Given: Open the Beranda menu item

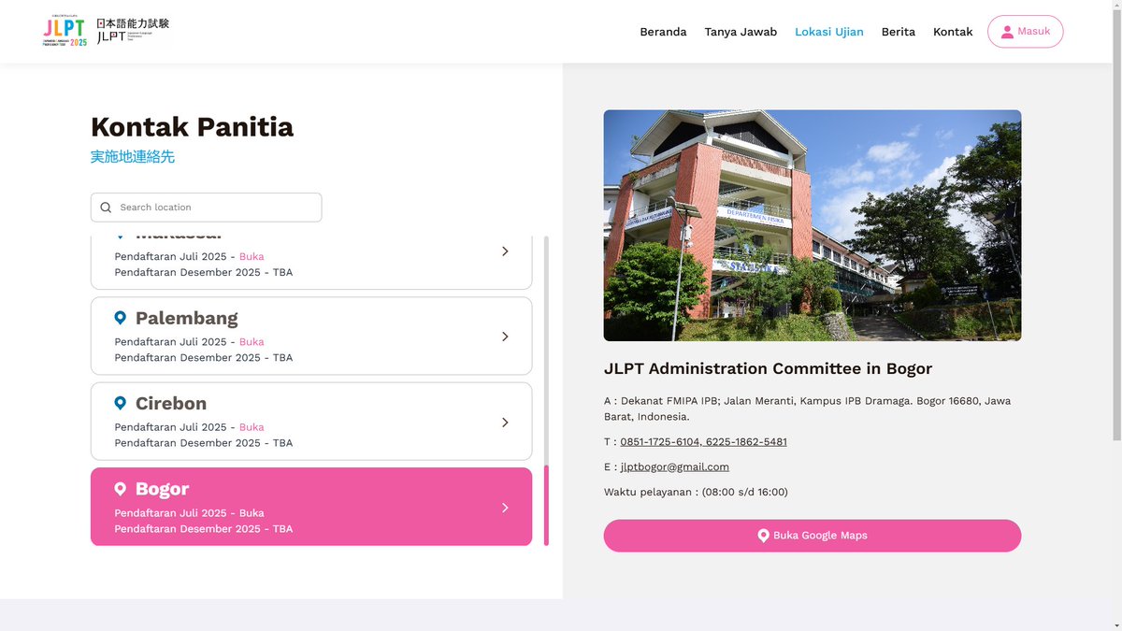Looking at the screenshot, I should pyautogui.click(x=663, y=32).
